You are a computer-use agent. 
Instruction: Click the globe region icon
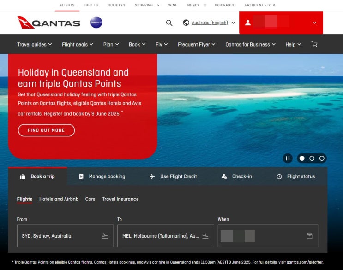(x=186, y=23)
